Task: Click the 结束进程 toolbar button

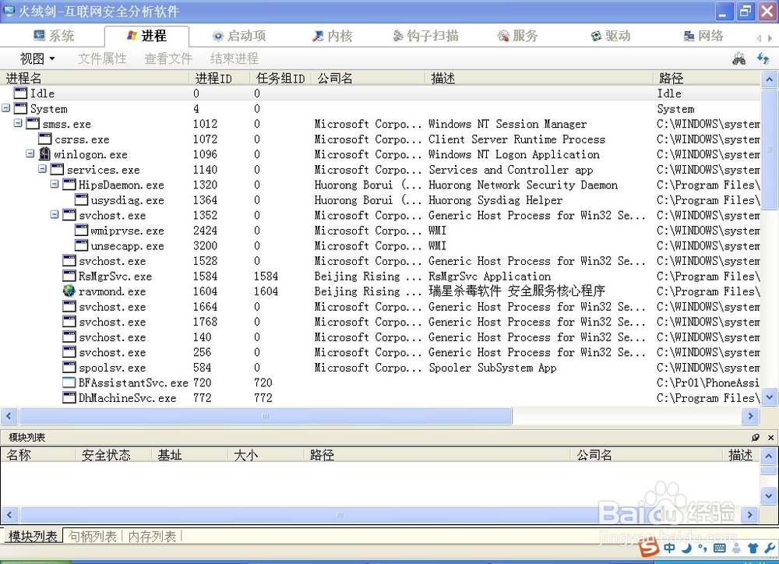Action: (x=234, y=58)
